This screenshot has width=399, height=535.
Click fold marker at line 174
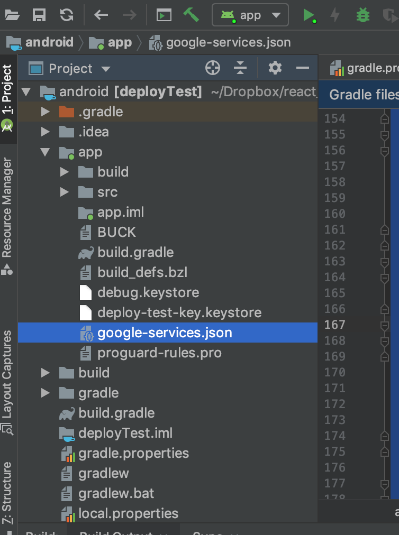385,436
